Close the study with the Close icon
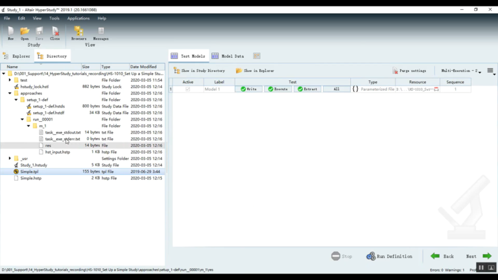 (x=55, y=33)
